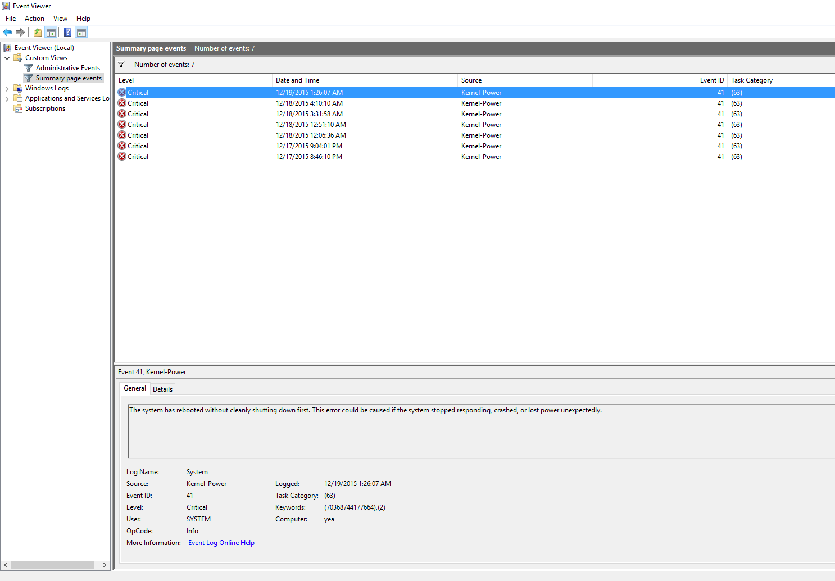Click the critical icon for 12/17/2015 9:04:01 PM
This screenshot has width=835, height=581.
click(122, 146)
